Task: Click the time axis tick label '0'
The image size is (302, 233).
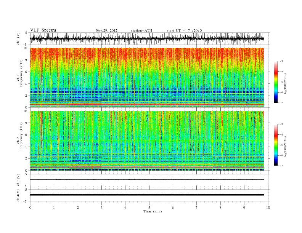Action: coord(30,207)
